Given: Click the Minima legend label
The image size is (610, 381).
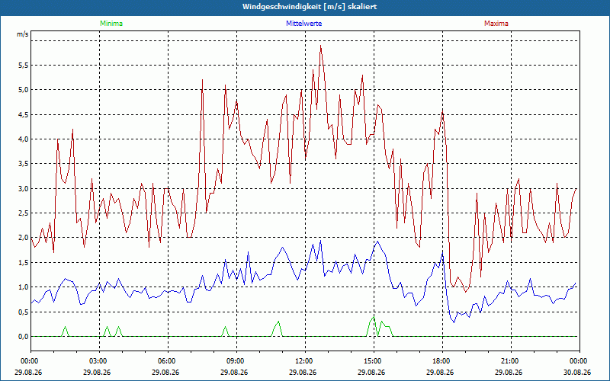Looking at the screenshot, I should [x=111, y=24].
